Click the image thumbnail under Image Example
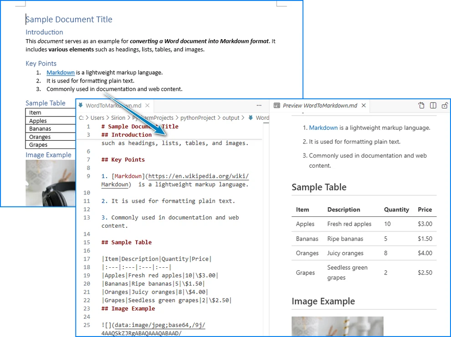The height and width of the screenshot is (337, 451). 50,181
